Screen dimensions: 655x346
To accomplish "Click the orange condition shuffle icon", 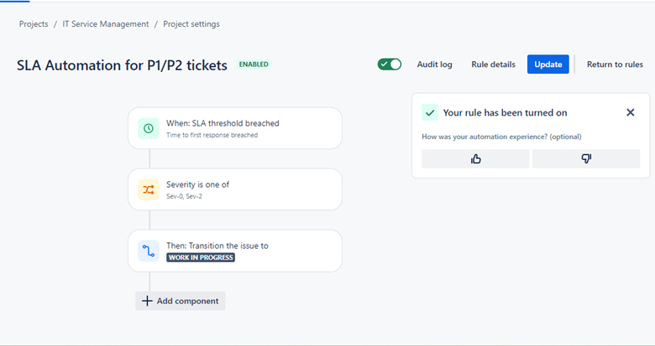I will pos(149,189).
